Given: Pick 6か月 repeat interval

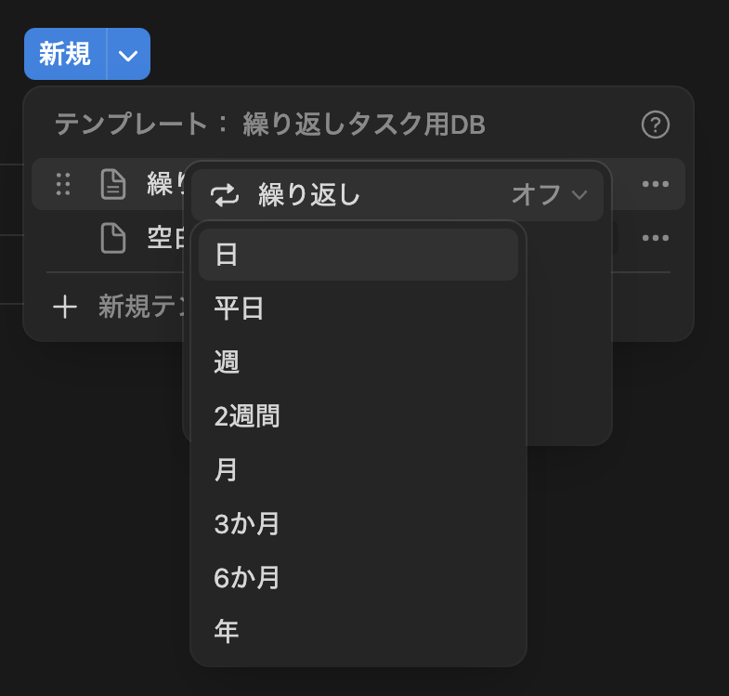Looking at the screenshot, I should pyautogui.click(x=358, y=577).
